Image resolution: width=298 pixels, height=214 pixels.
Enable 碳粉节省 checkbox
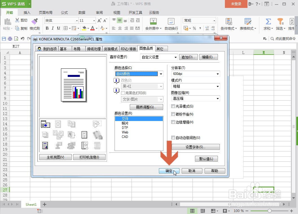173,114
